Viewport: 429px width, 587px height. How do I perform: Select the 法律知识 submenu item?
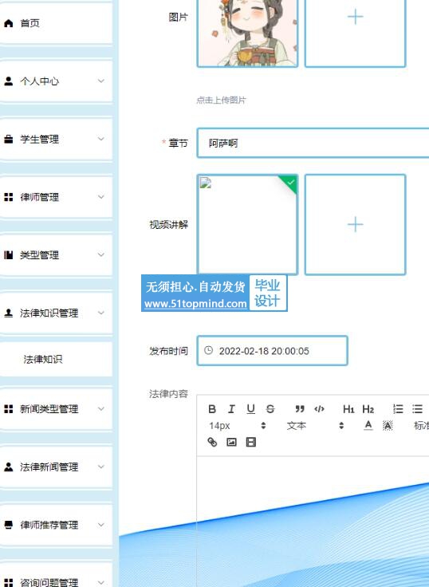coord(56,359)
